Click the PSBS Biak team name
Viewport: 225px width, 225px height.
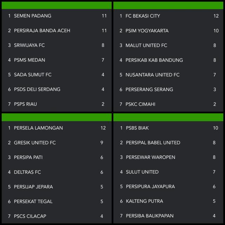point(137,128)
